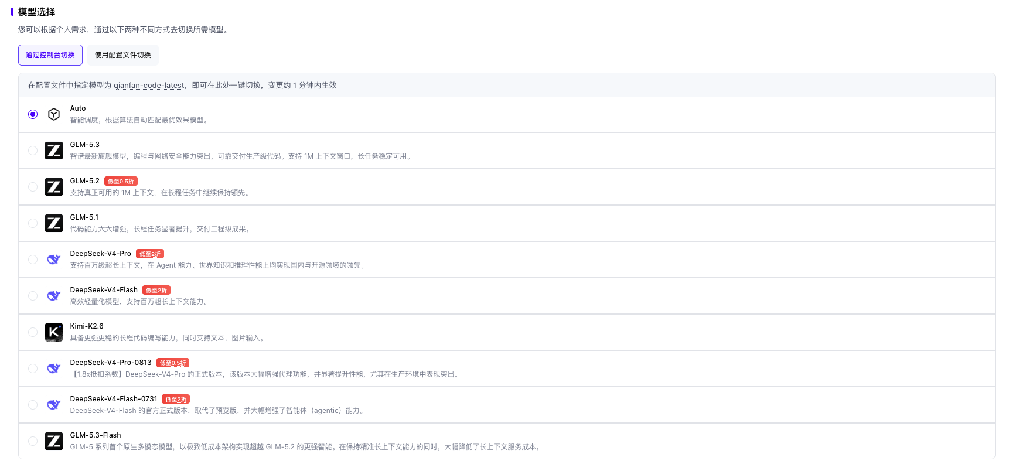Click the GLM-5.1 Z logo icon
The width and height of the screenshot is (1009, 464).
tap(54, 223)
